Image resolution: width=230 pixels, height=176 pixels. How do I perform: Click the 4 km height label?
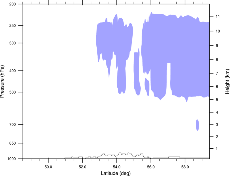click(217, 112)
